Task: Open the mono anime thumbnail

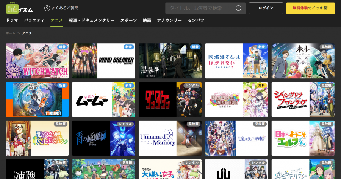Action: (x=37, y=99)
